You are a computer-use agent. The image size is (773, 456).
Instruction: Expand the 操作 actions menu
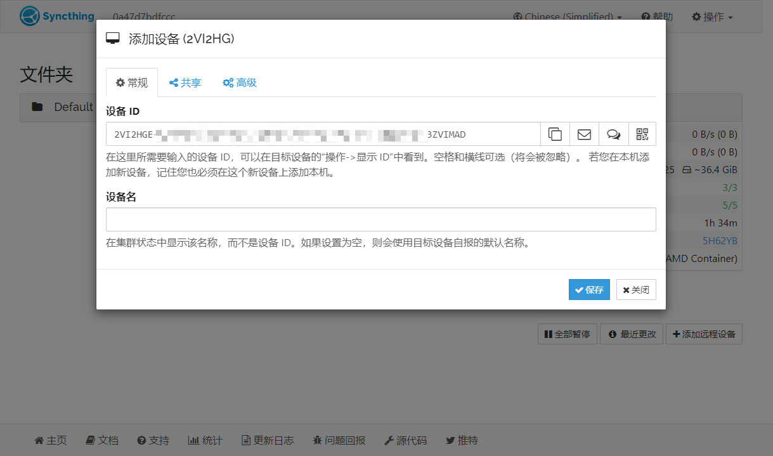tap(712, 16)
